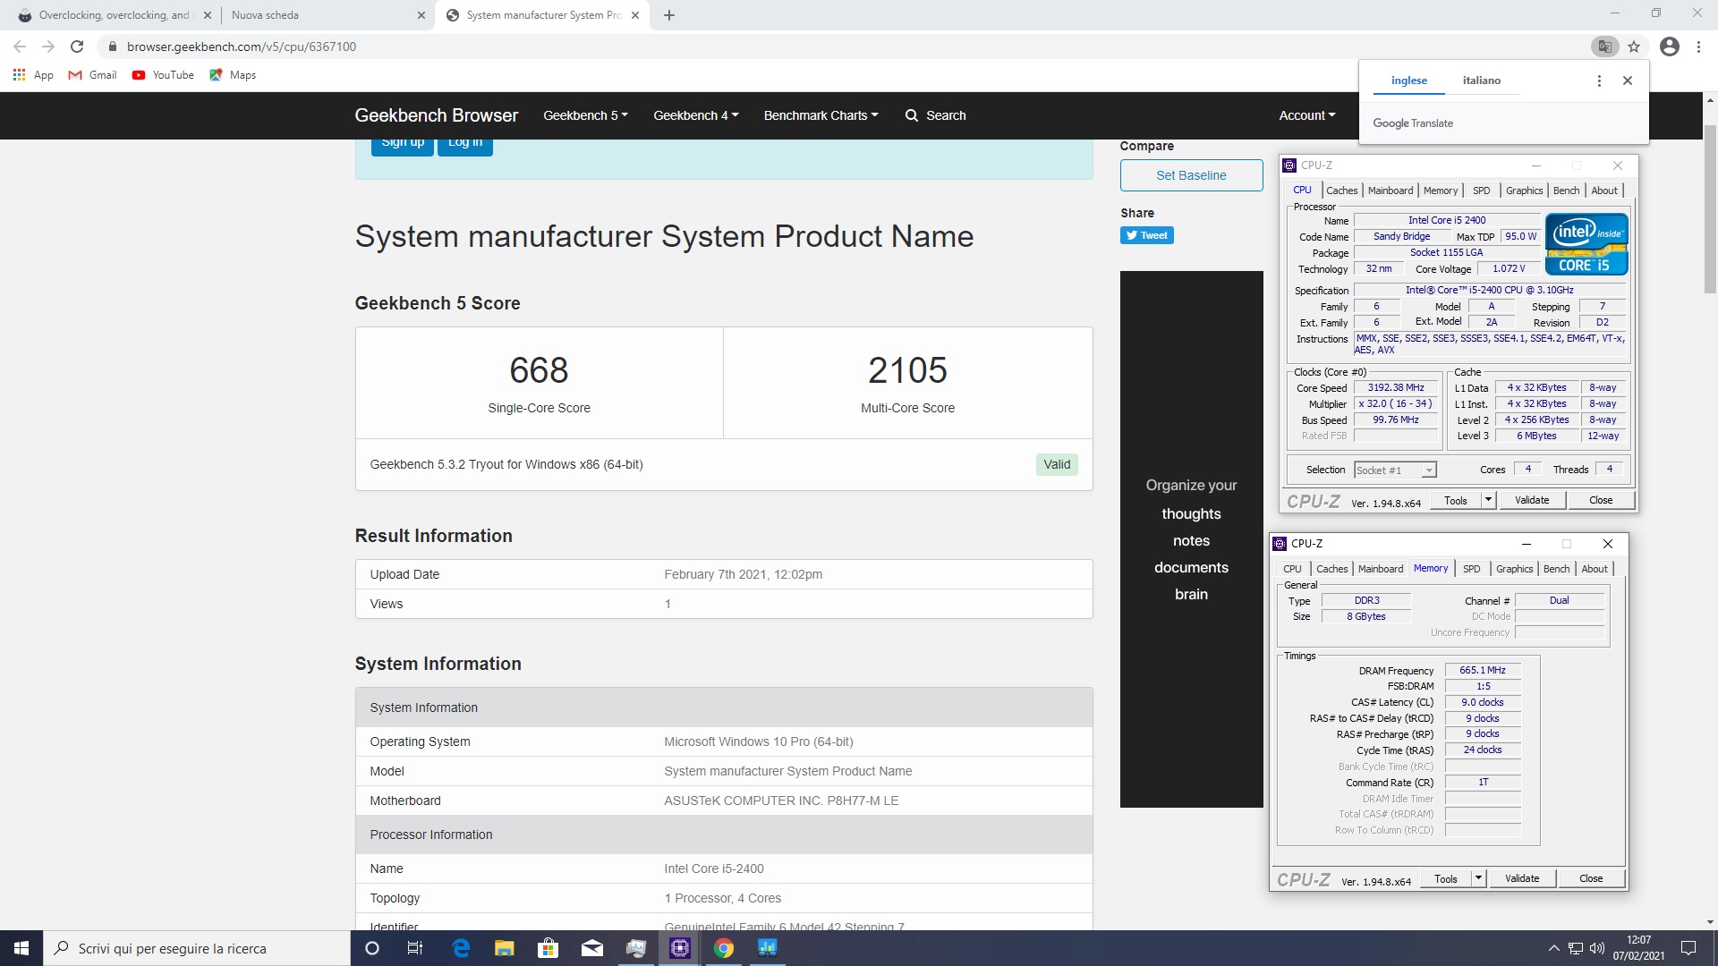Click the browser address bar URL

(x=242, y=47)
